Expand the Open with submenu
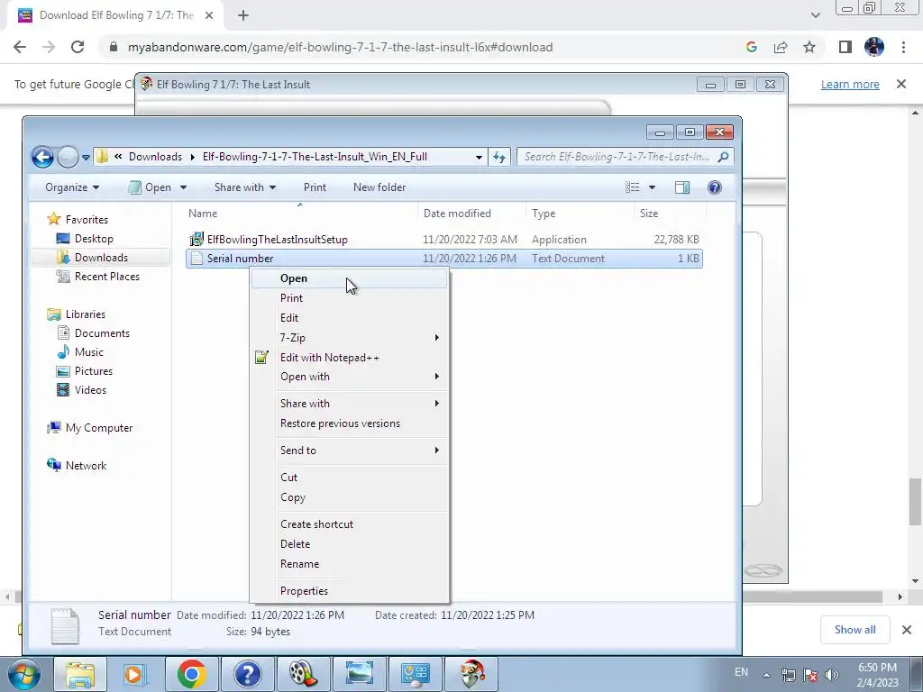This screenshot has width=923, height=692. 349,377
